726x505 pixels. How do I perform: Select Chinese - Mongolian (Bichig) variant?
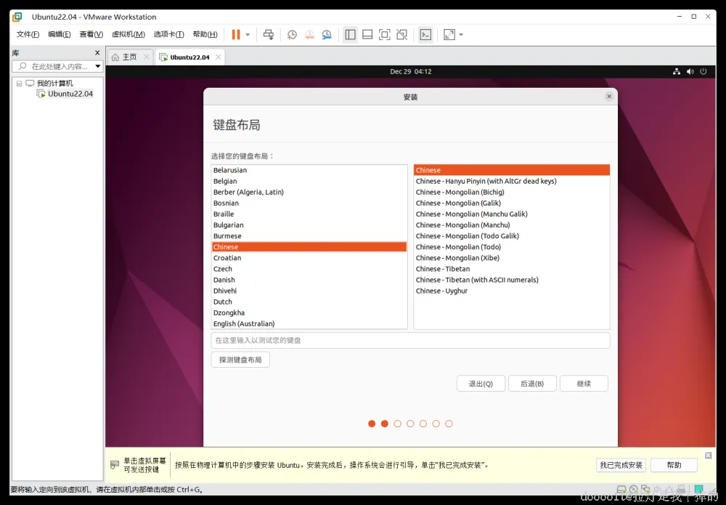512,193
